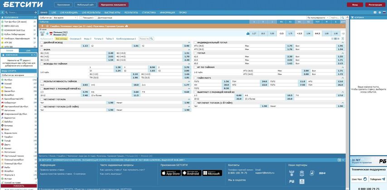Collapse the Индивидуальный тотал market

click(x=343, y=43)
